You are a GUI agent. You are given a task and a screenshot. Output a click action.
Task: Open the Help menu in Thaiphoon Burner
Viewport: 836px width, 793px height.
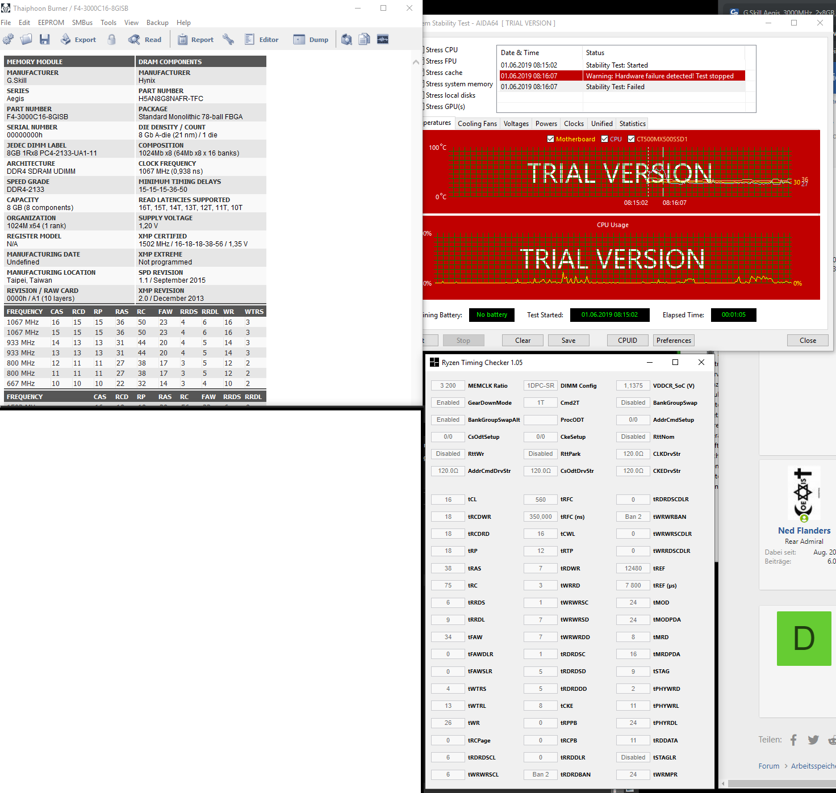(183, 23)
